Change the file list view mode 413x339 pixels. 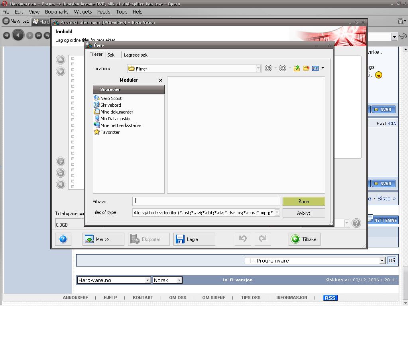click(x=315, y=69)
